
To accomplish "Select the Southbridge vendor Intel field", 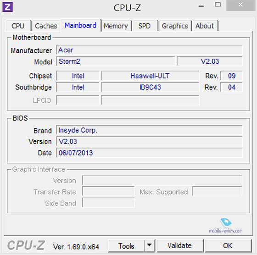I will pos(78,87).
